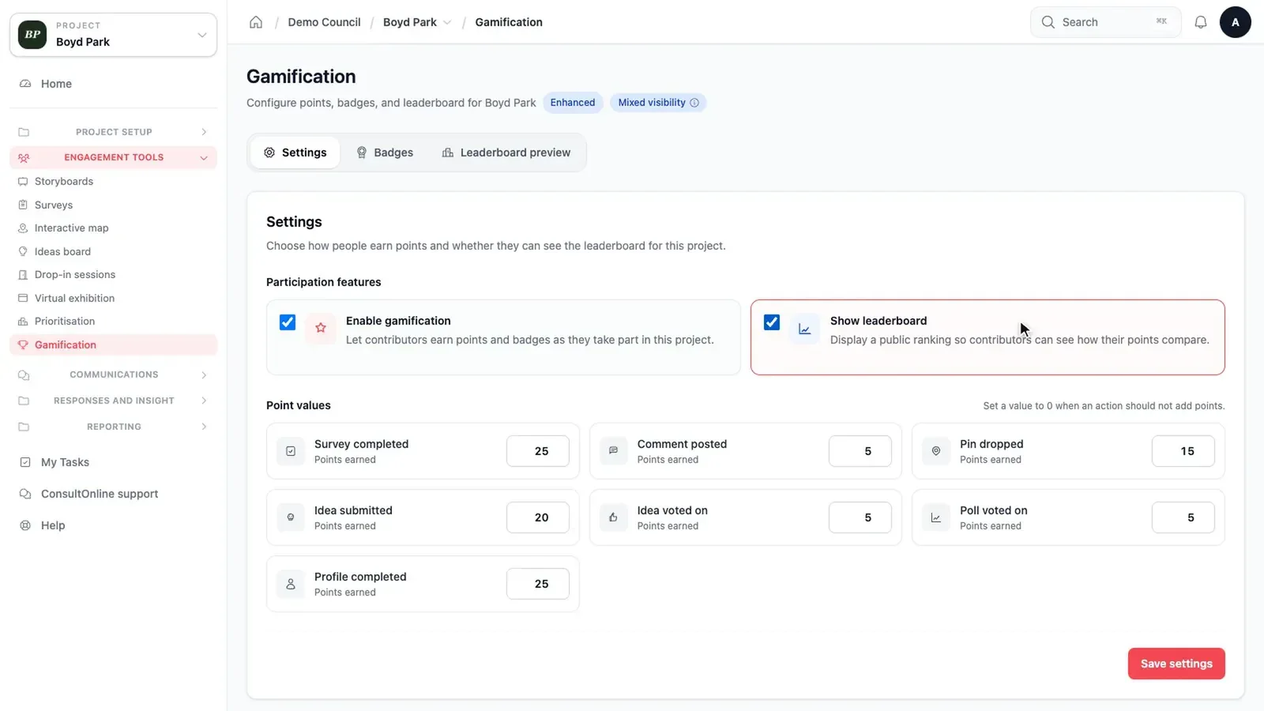
Task: Open the Boyd Park project selector dropdown
Action: 113,35
